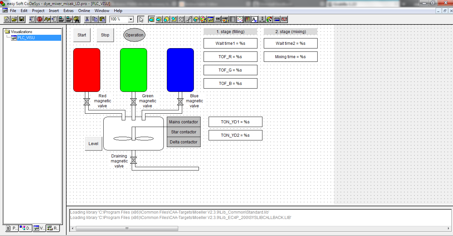Viewport: 453px width, 236px height.
Task: Select the Stop button element
Action: click(105, 35)
